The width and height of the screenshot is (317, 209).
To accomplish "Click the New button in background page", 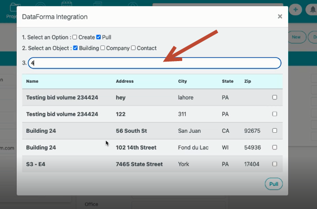I will [x=296, y=37].
